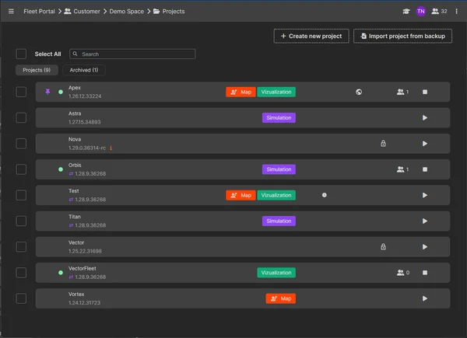Open the Vortex project name
Screen dimensions: 467x338
[x=76, y=294]
